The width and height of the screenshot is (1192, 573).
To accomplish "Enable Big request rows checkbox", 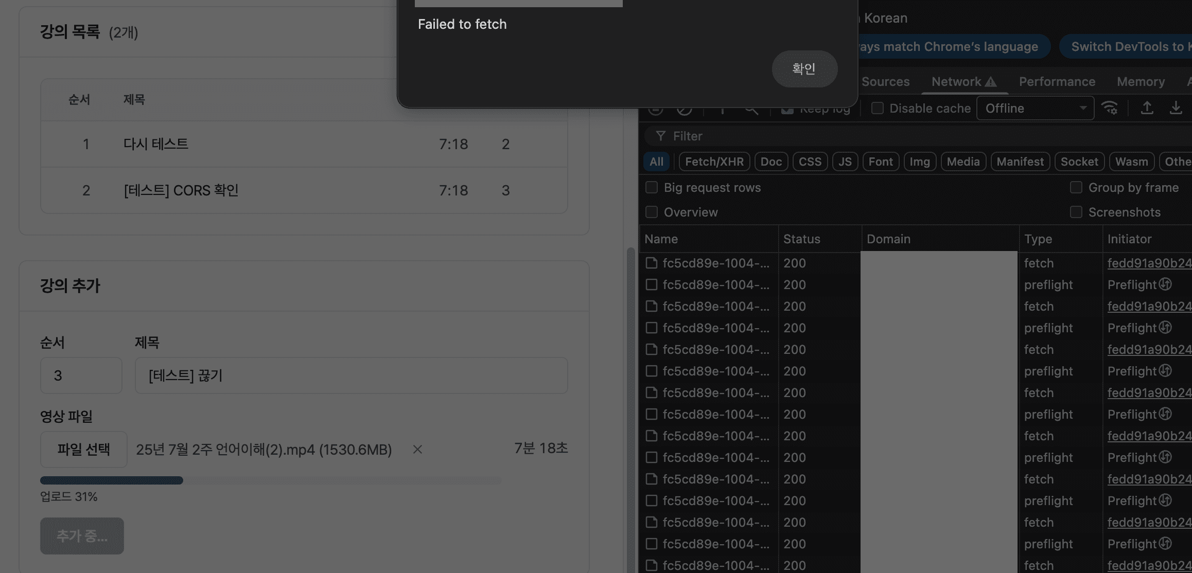I will tap(652, 187).
